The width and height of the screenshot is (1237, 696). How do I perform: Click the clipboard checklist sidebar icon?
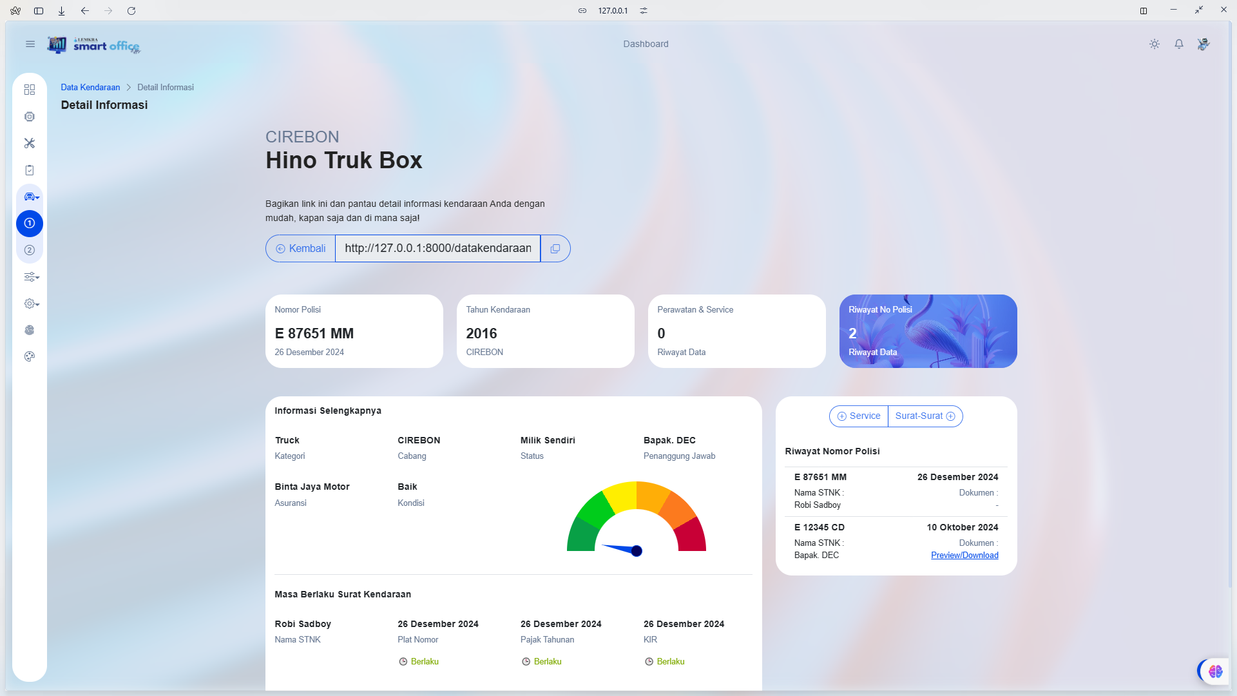pyautogui.click(x=30, y=170)
